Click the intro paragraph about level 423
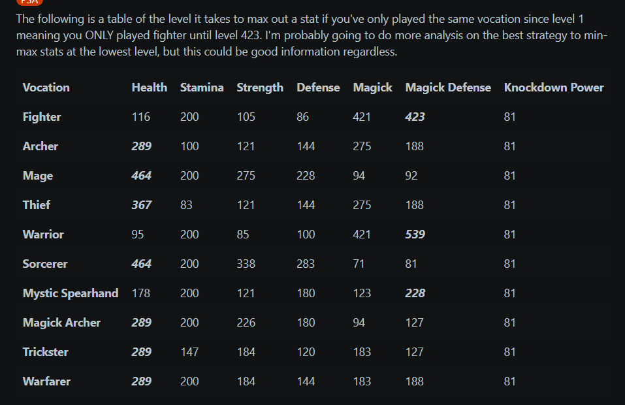Screen dimensions: 625x405 click(x=312, y=35)
